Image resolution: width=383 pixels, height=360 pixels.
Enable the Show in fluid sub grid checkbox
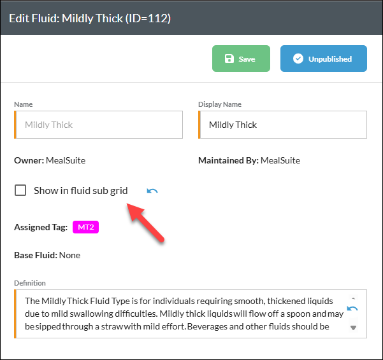[x=20, y=190]
